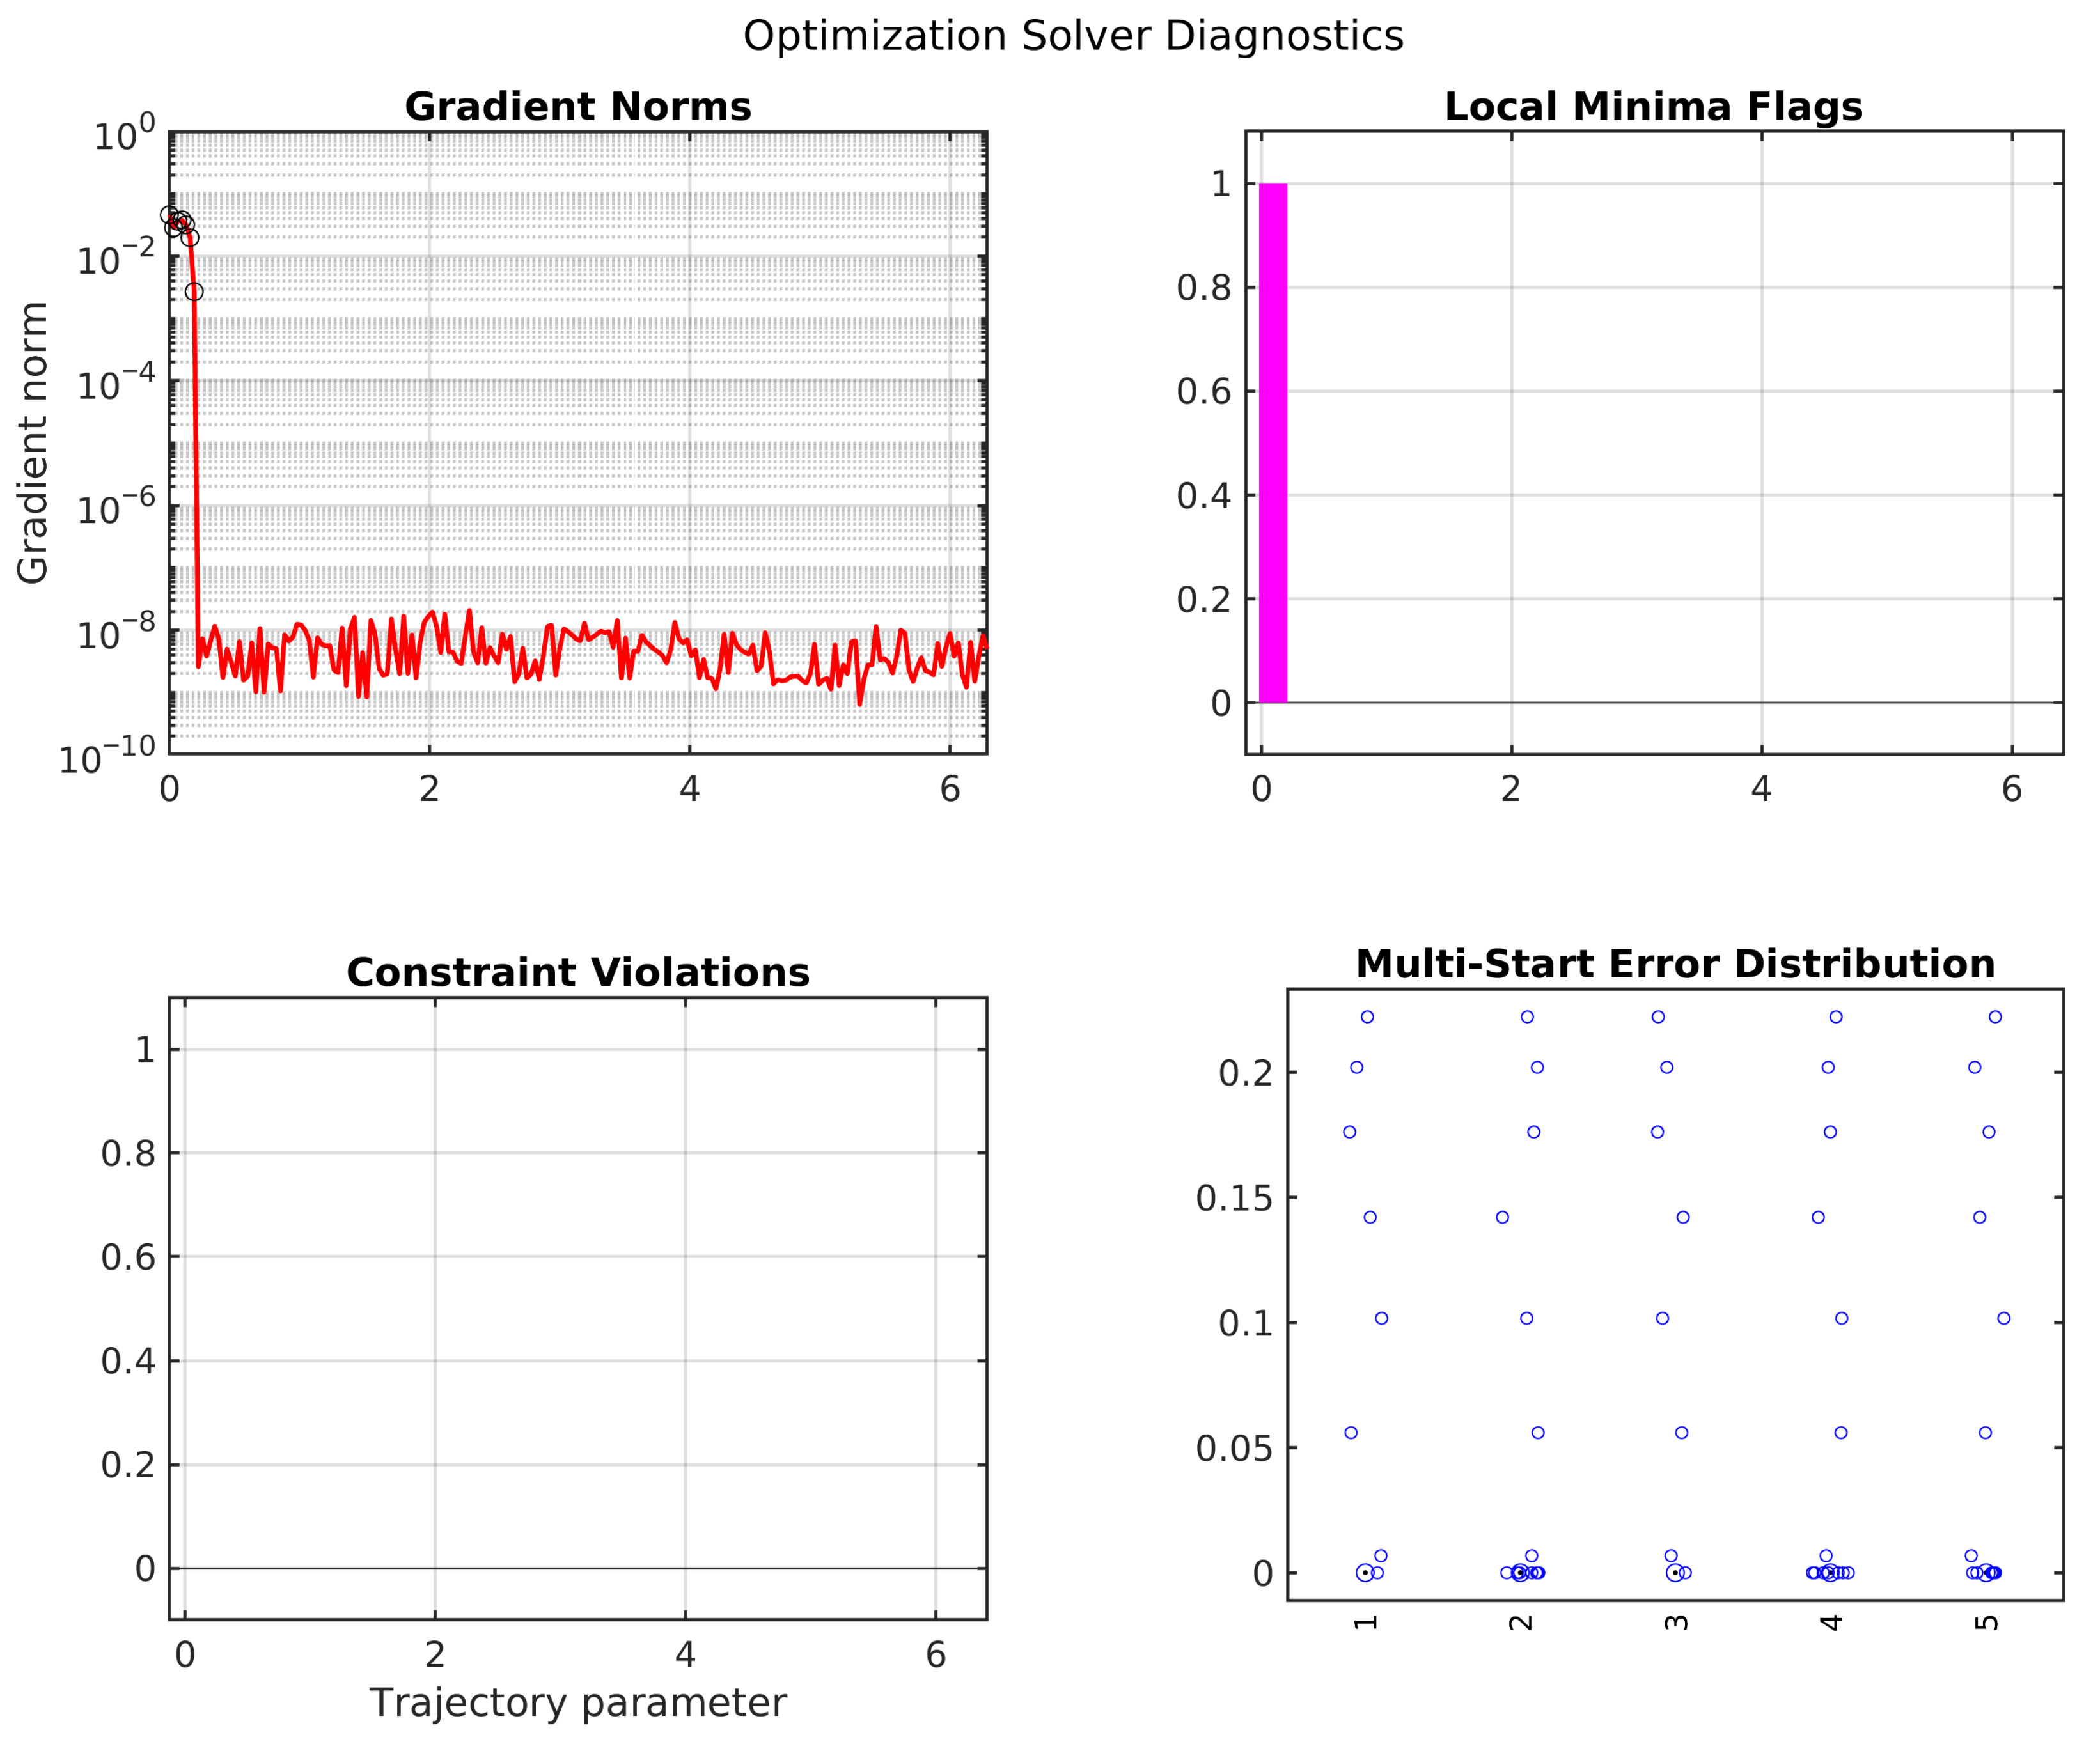Screen dimensions: 2100x1744
Task: Click the 0.05 y-tick label in Multi-Start plot
Action: point(1234,1448)
